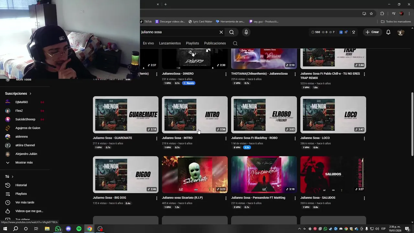The width and height of the screenshot is (414, 233).
Task: Open Spotify from the taskbar
Action: [79, 229]
